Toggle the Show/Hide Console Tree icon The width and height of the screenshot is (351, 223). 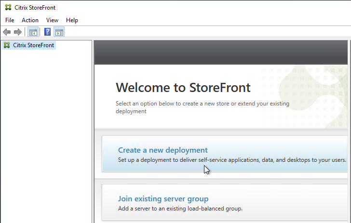click(x=33, y=32)
